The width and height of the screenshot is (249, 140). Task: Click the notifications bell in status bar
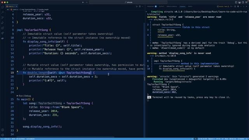pos(247,139)
